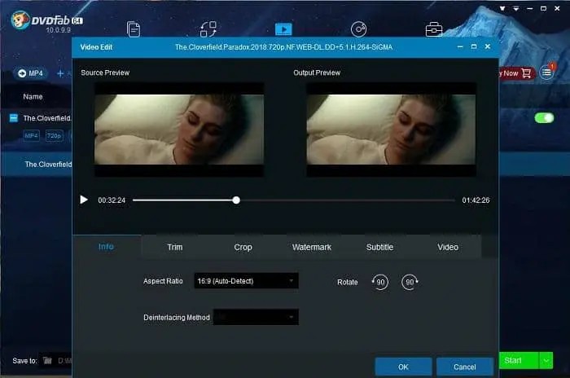Switch to the Trim tab

[x=175, y=247]
